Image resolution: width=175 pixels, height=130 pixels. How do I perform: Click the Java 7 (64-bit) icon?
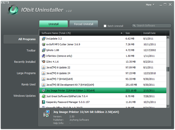pyautogui.click(x=43, y=79)
